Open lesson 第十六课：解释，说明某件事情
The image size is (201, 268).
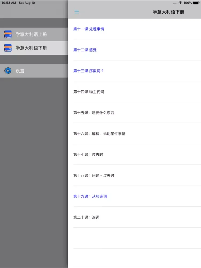(x=99, y=133)
